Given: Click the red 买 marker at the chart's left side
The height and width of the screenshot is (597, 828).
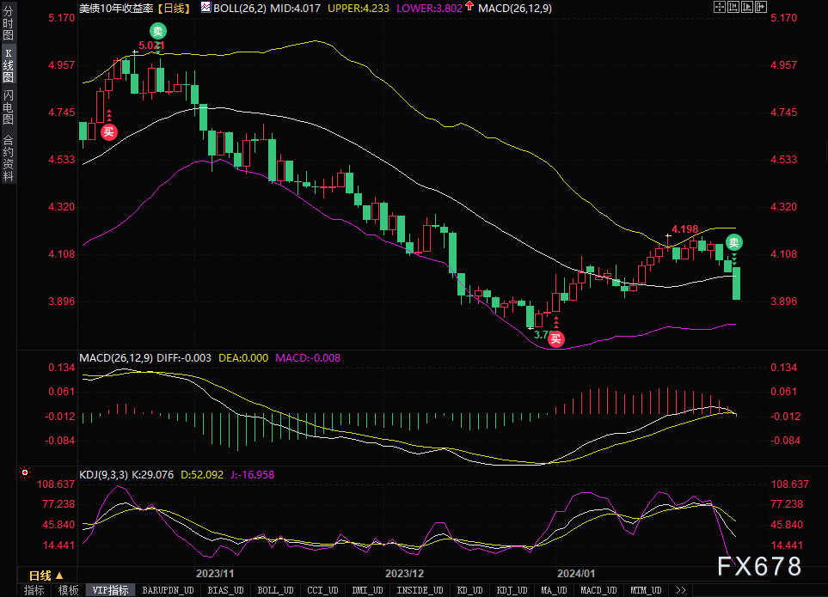Looking at the screenshot, I should [109, 131].
